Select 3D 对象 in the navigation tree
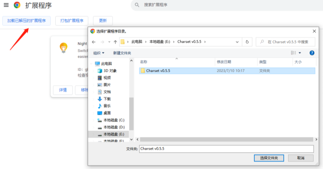Image resolution: width=323 pixels, height=169 pixels. 109,71
